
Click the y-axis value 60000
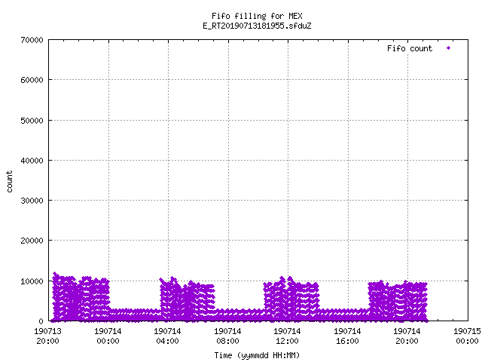tap(32, 80)
